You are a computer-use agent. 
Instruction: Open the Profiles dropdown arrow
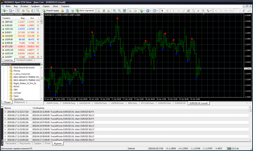(13, 11)
